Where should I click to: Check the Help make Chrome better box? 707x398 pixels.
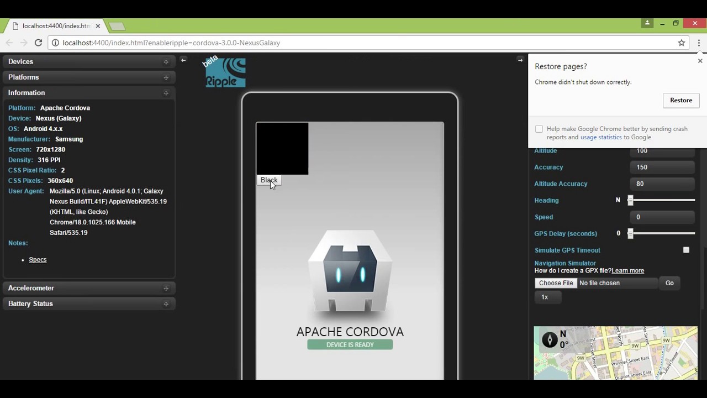[x=539, y=129]
